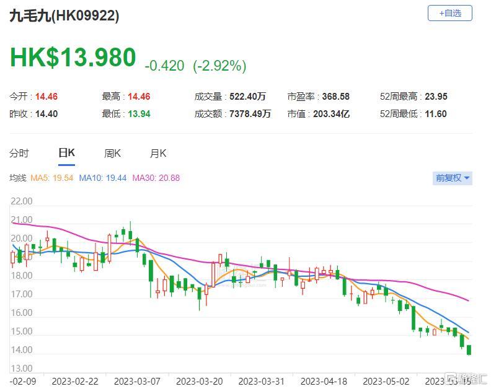
Task: Click the 昨收 value 14.40
Action: (46, 113)
